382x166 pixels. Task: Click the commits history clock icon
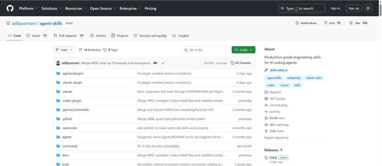click(x=232, y=63)
